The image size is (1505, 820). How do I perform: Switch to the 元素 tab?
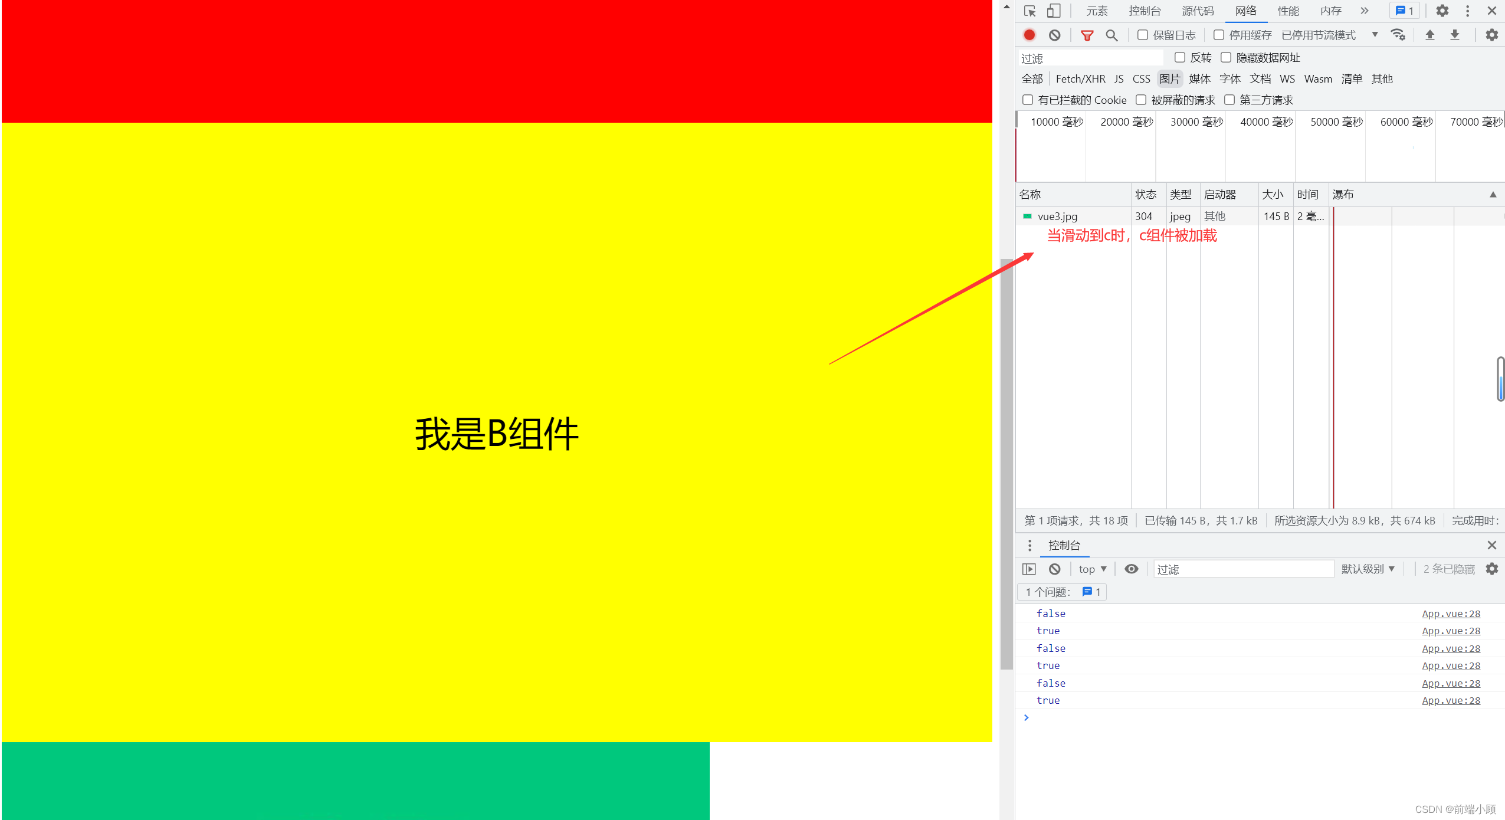(x=1097, y=11)
